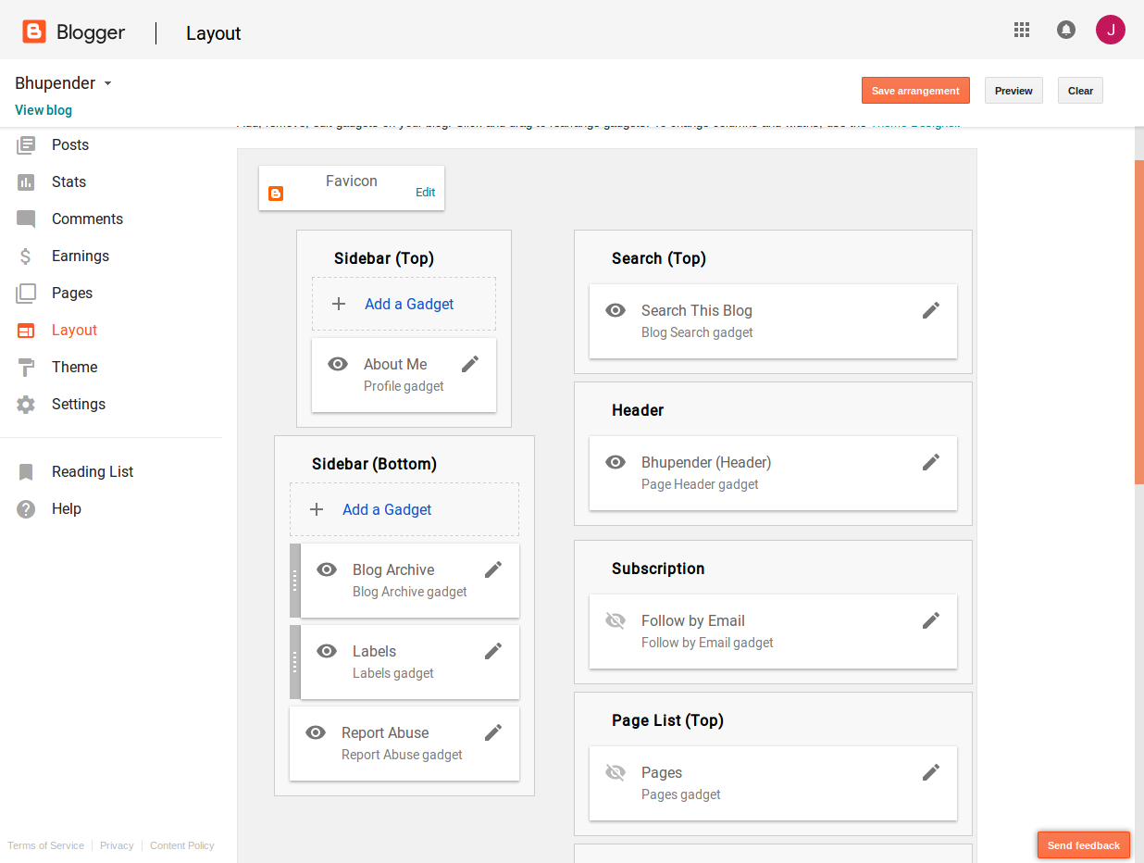Screen dimensions: 1144x863
Task: Open the Bhupender blog selector dropdown
Action: click(64, 83)
